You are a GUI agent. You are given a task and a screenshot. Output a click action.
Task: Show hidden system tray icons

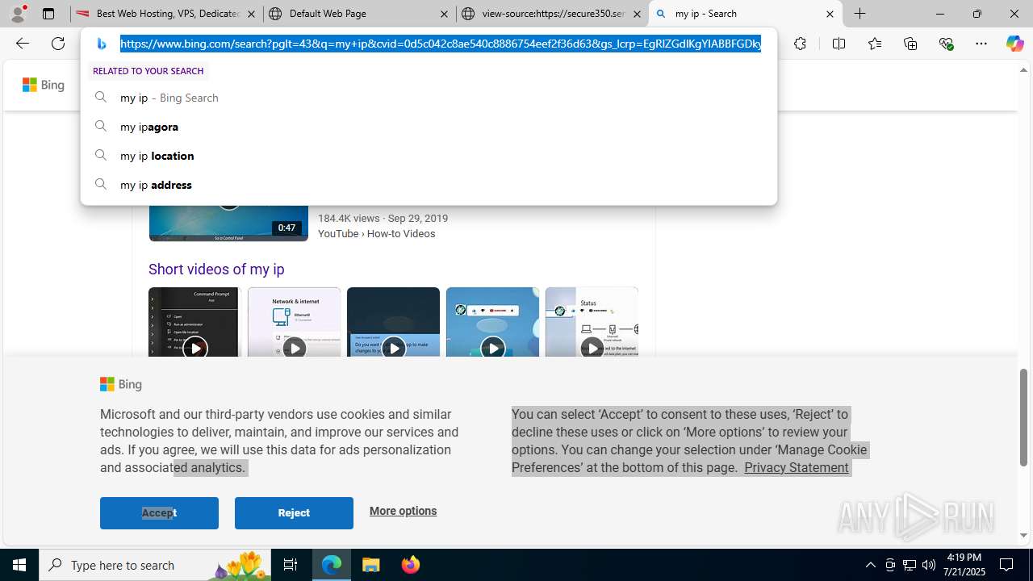[x=870, y=565]
